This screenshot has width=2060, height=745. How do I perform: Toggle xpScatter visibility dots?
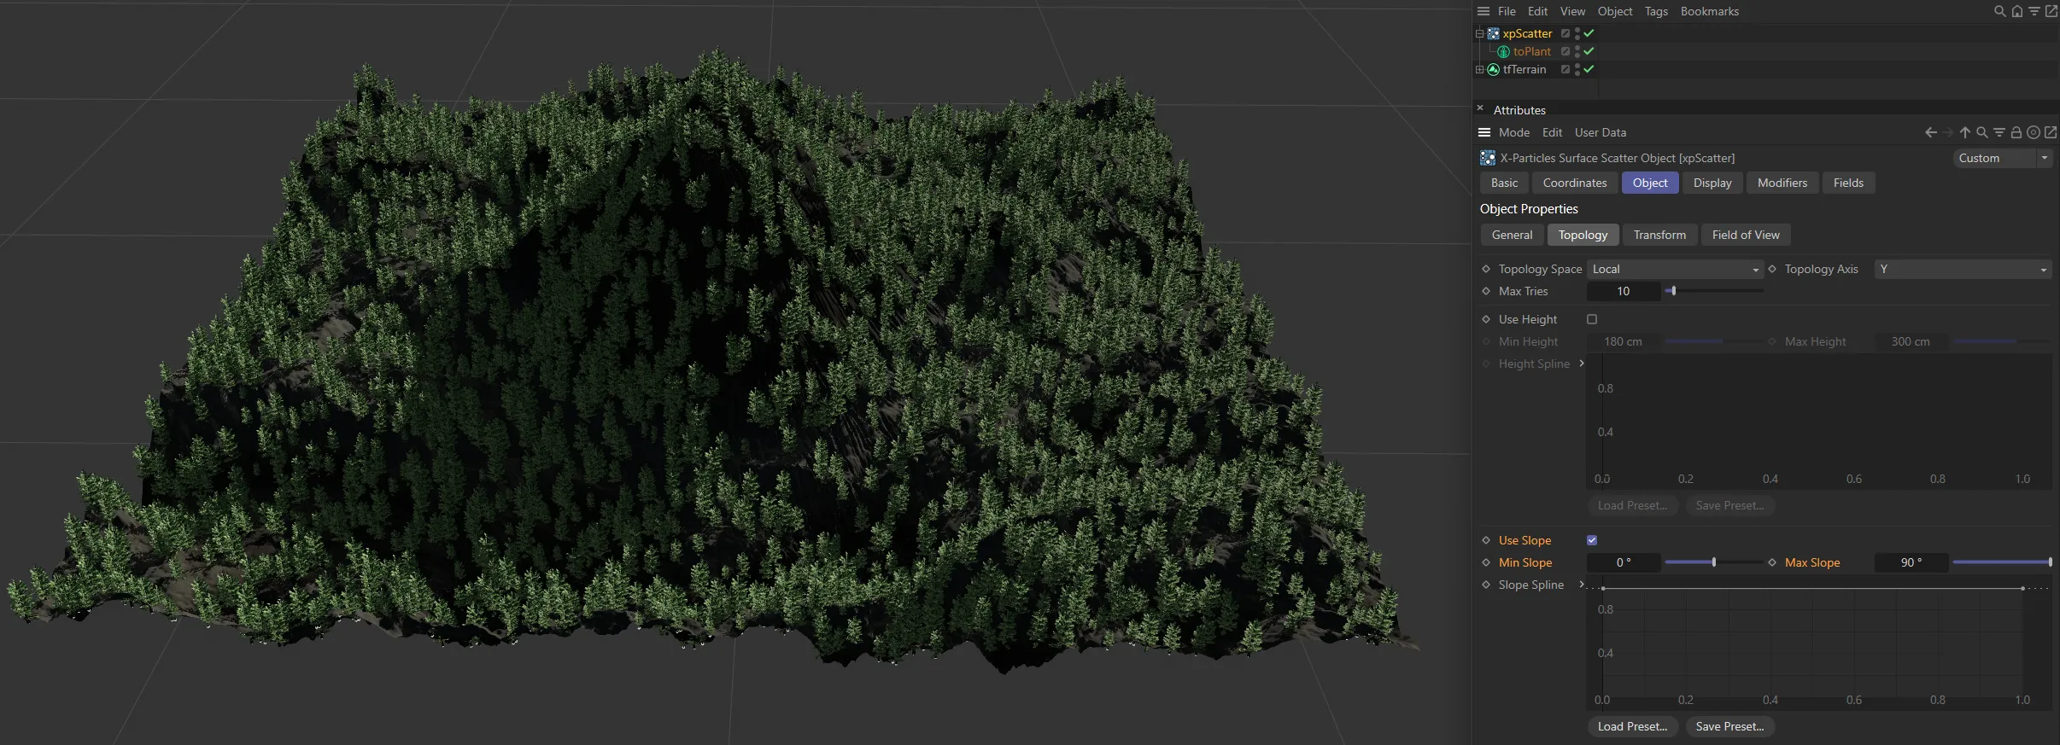[1577, 33]
